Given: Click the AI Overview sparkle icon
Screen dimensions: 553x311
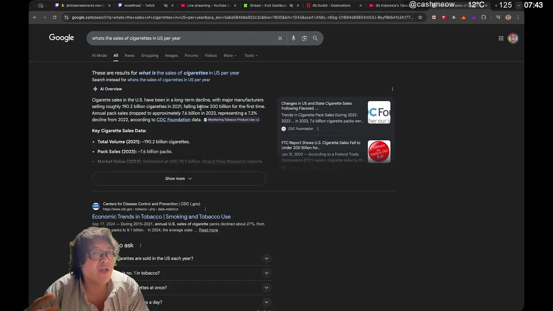Looking at the screenshot, I should [x=95, y=89].
